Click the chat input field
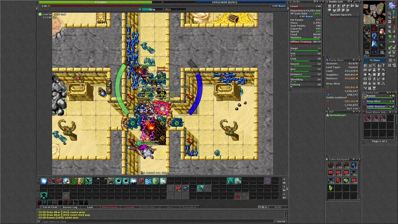 (157, 222)
